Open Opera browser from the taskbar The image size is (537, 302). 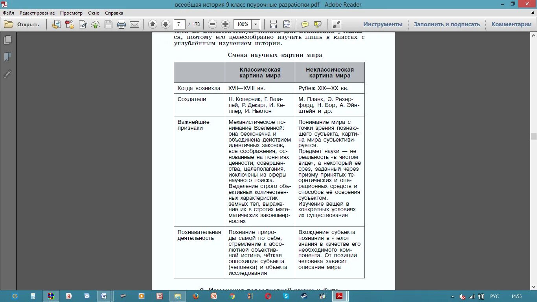tap(268, 296)
